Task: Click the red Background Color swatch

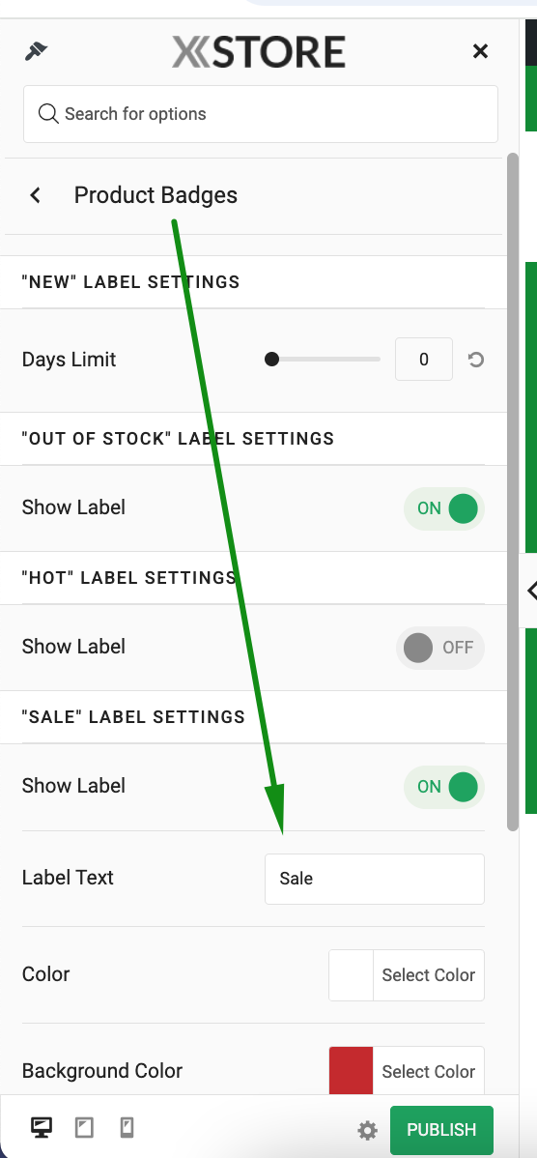Action: click(x=352, y=1071)
